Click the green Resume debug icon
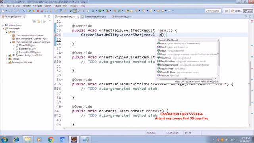Viewport: 254px width, 143px height. (x=29, y=11)
